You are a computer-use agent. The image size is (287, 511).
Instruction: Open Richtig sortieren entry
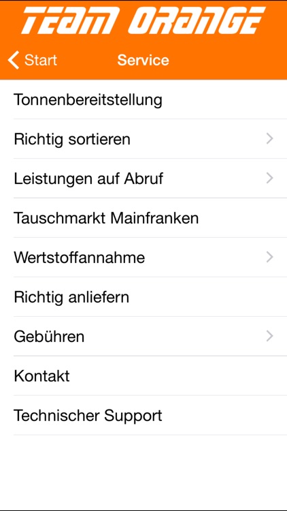[x=143, y=139]
